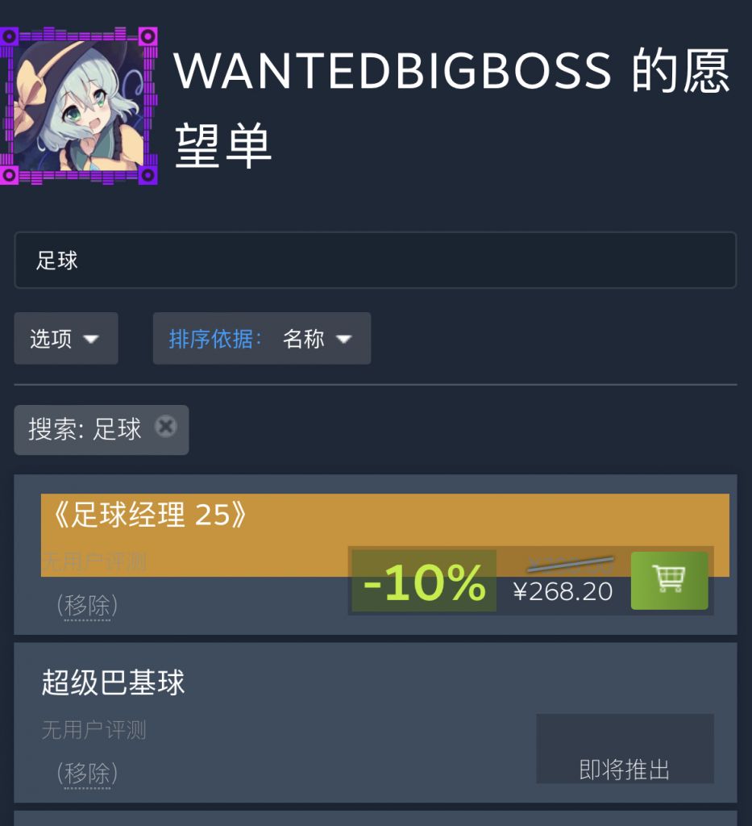
Task: Click the struck-through original price
Action: 571,565
